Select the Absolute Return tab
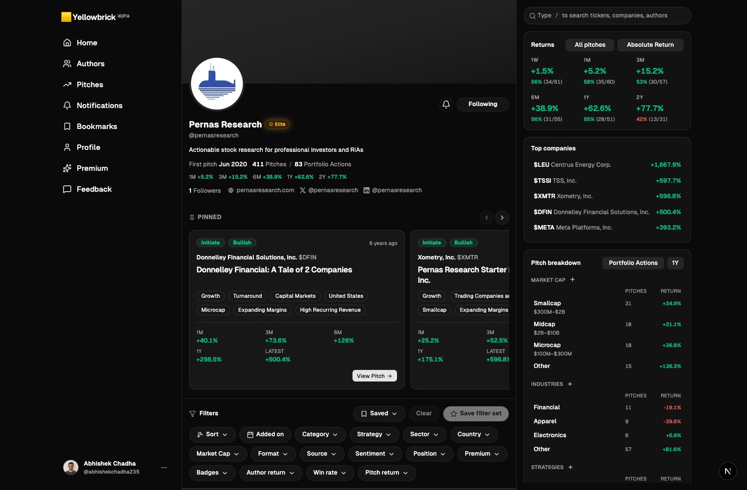Image resolution: width=747 pixels, height=490 pixels. point(650,45)
